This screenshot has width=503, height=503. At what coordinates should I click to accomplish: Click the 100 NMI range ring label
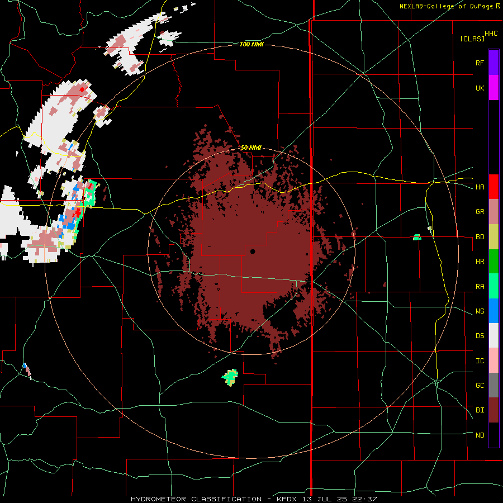(x=251, y=44)
